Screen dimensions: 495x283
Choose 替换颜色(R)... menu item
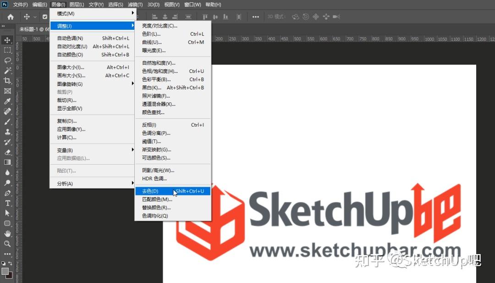click(x=173, y=207)
